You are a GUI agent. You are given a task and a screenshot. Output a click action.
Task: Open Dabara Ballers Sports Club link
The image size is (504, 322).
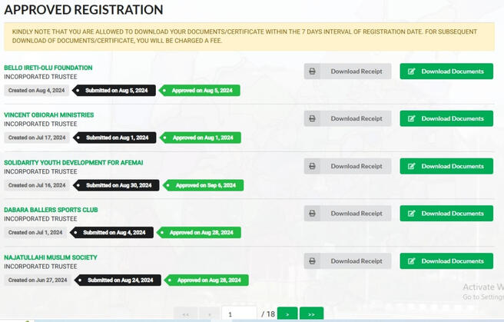(x=51, y=210)
